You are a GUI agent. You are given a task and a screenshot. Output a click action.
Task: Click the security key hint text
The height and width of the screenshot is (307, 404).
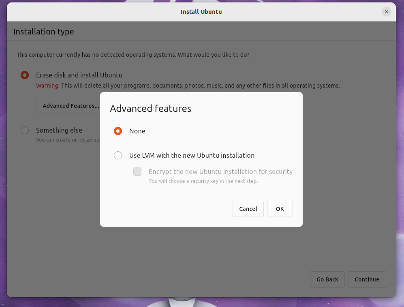184,181
